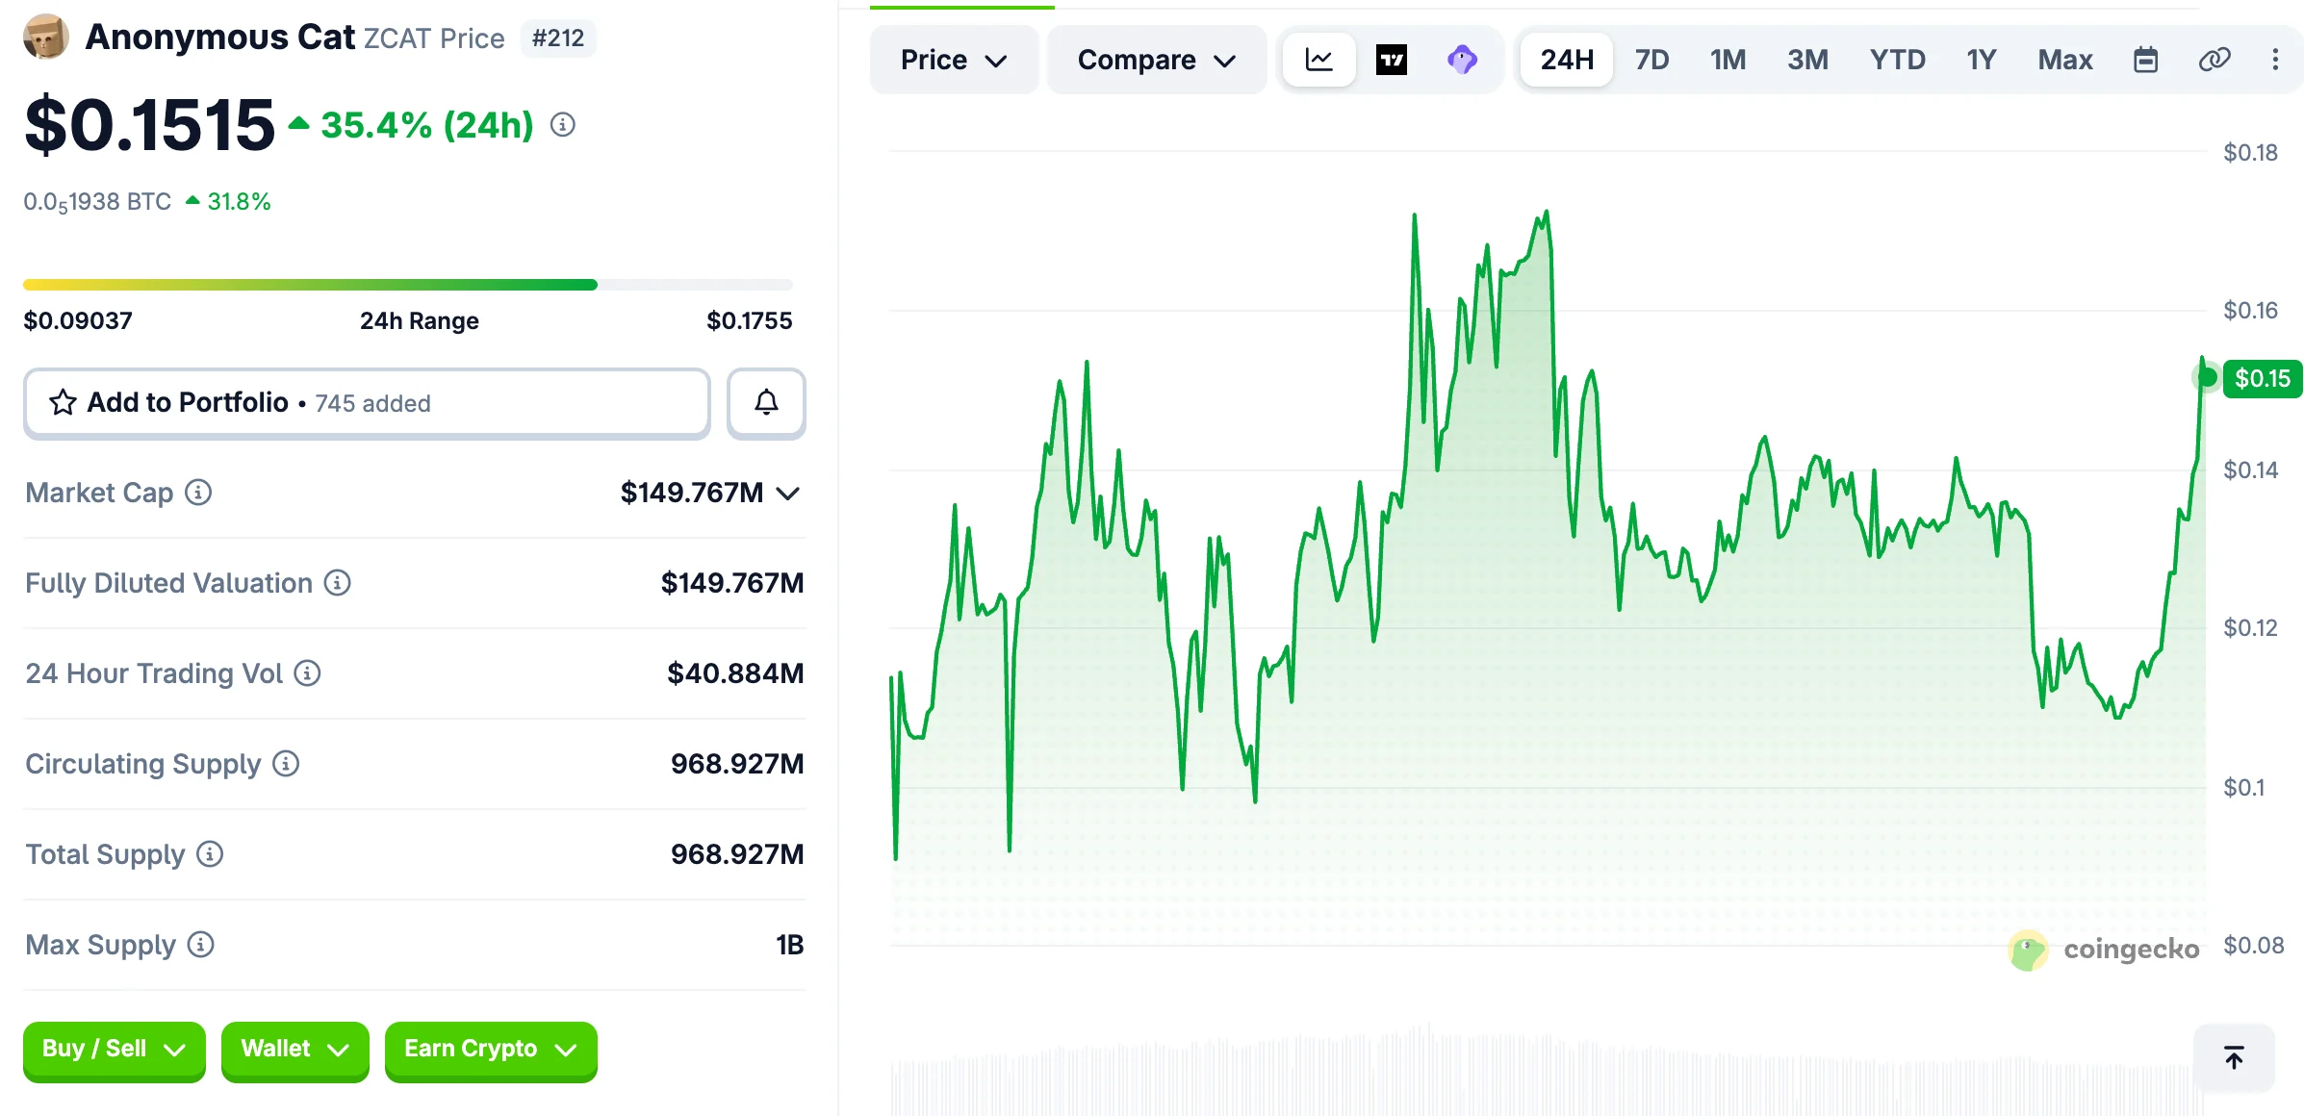The height and width of the screenshot is (1116, 2304).
Task: Select the 24H time range tab
Action: click(1567, 60)
